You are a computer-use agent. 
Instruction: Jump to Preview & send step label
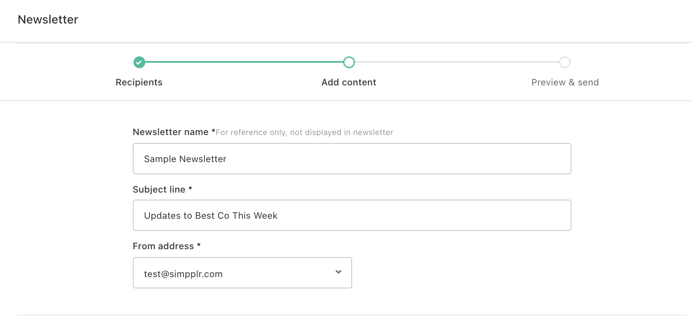(x=565, y=82)
